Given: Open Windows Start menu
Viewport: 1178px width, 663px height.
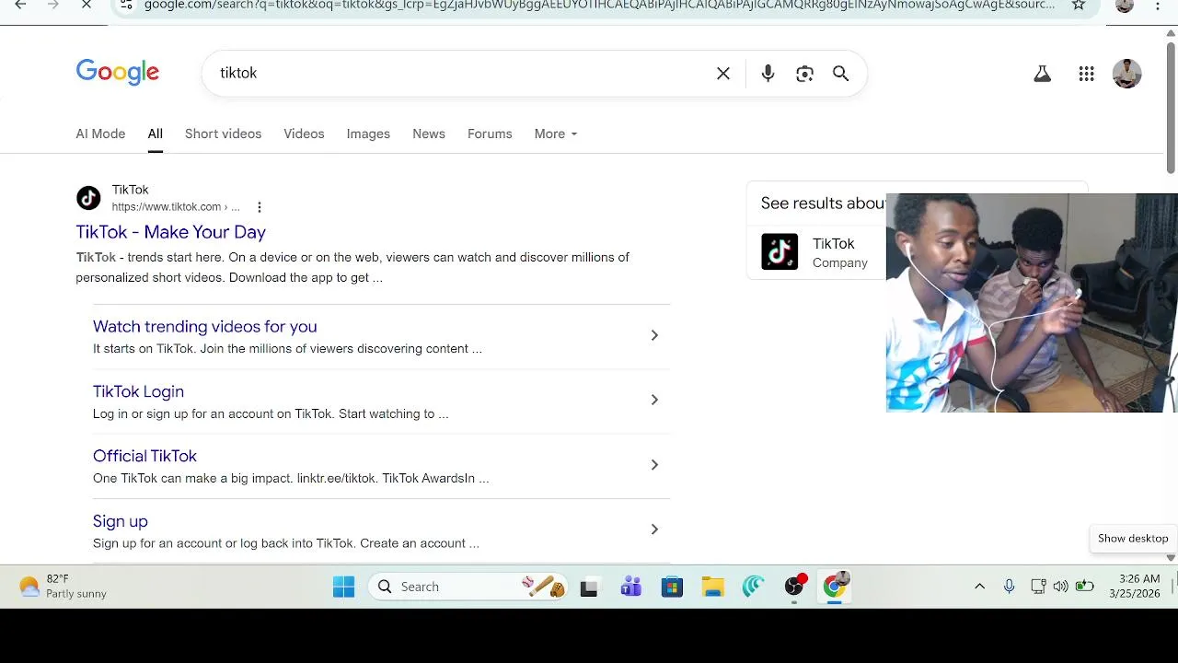Looking at the screenshot, I should tap(343, 587).
